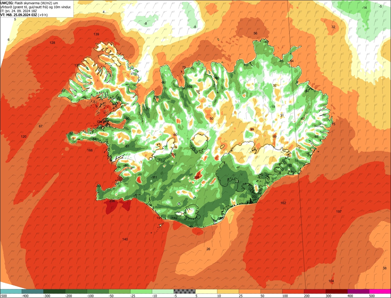Click the light orange legend swatch for 25 to 50
Image resolution: width=391 pixels, height=298 pixels.
[x=250, y=291]
